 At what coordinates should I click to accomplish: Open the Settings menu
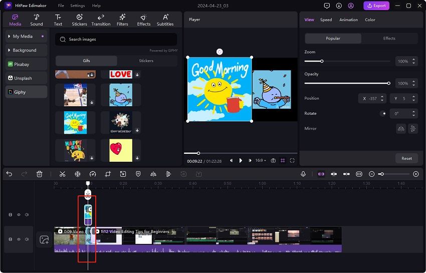[x=77, y=6]
